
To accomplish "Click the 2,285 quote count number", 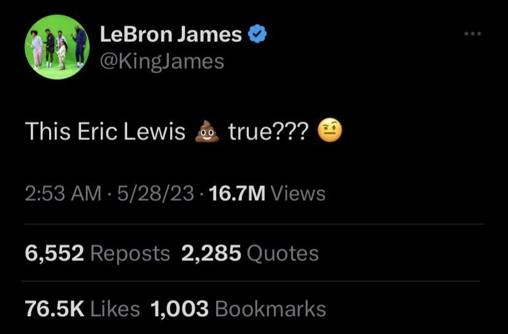I will coord(211,253).
